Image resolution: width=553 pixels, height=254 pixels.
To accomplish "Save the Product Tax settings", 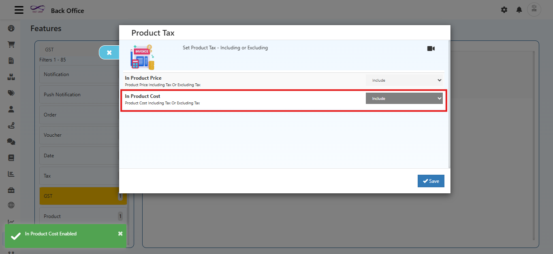I will click(x=431, y=181).
